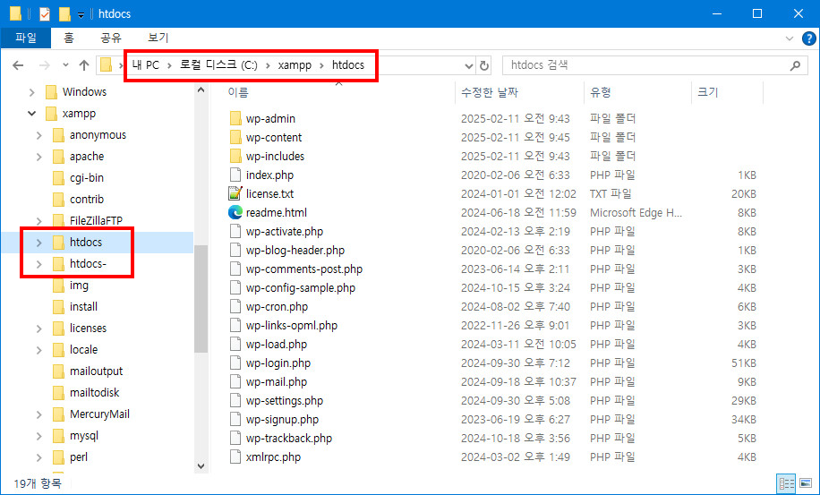The width and height of the screenshot is (820, 495).
Task: Sort by 이름 column header
Action: [238, 92]
